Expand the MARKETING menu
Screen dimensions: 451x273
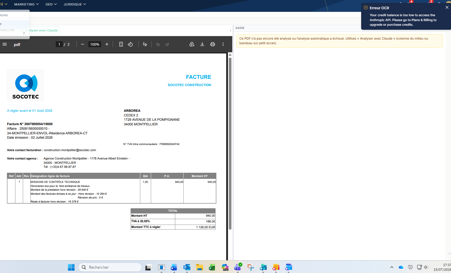click(x=27, y=4)
